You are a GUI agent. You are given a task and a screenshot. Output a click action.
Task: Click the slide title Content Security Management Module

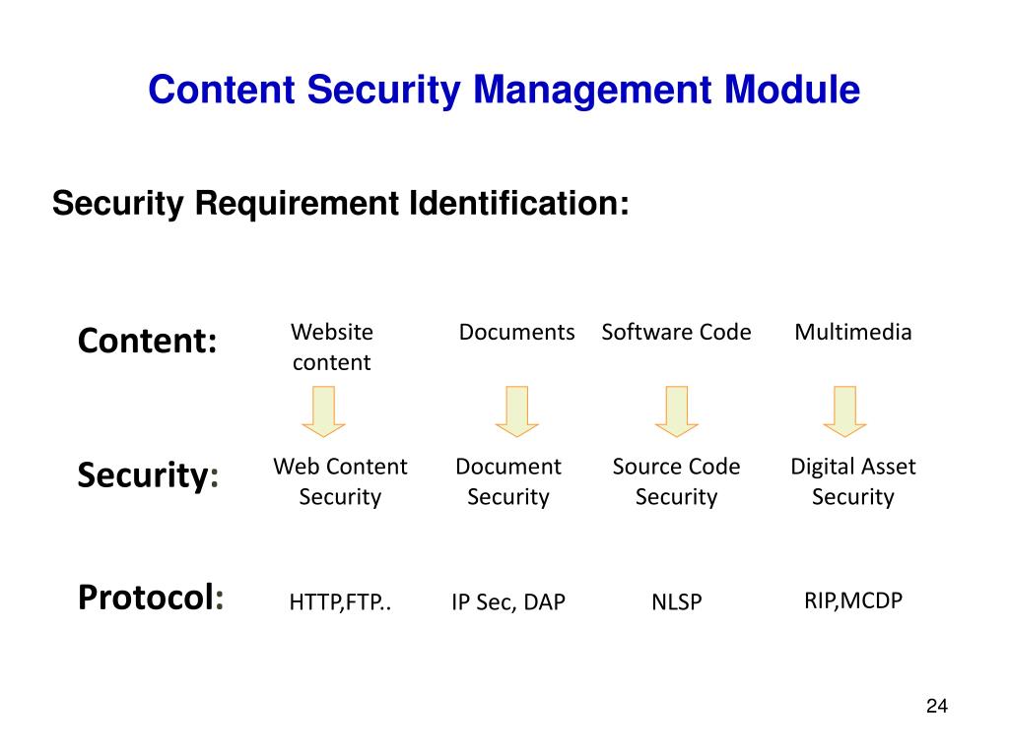tap(504, 90)
